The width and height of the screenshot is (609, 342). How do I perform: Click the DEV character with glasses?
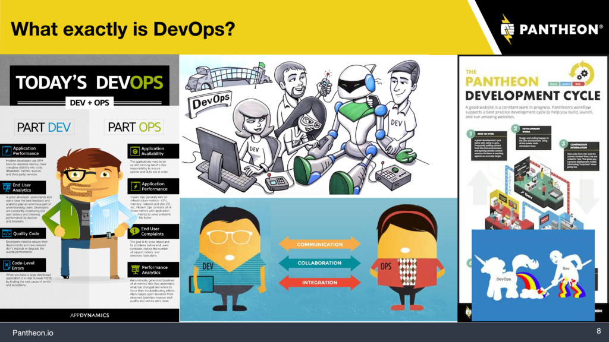(x=229, y=258)
